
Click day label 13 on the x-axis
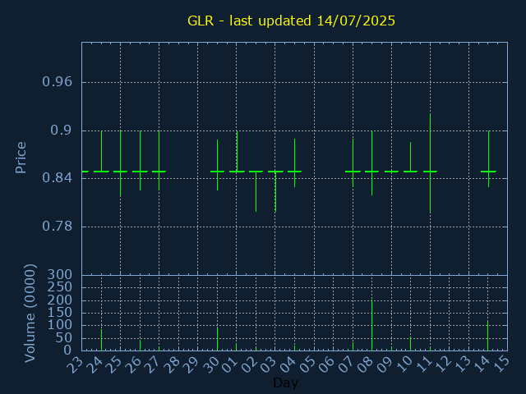tap(462, 364)
